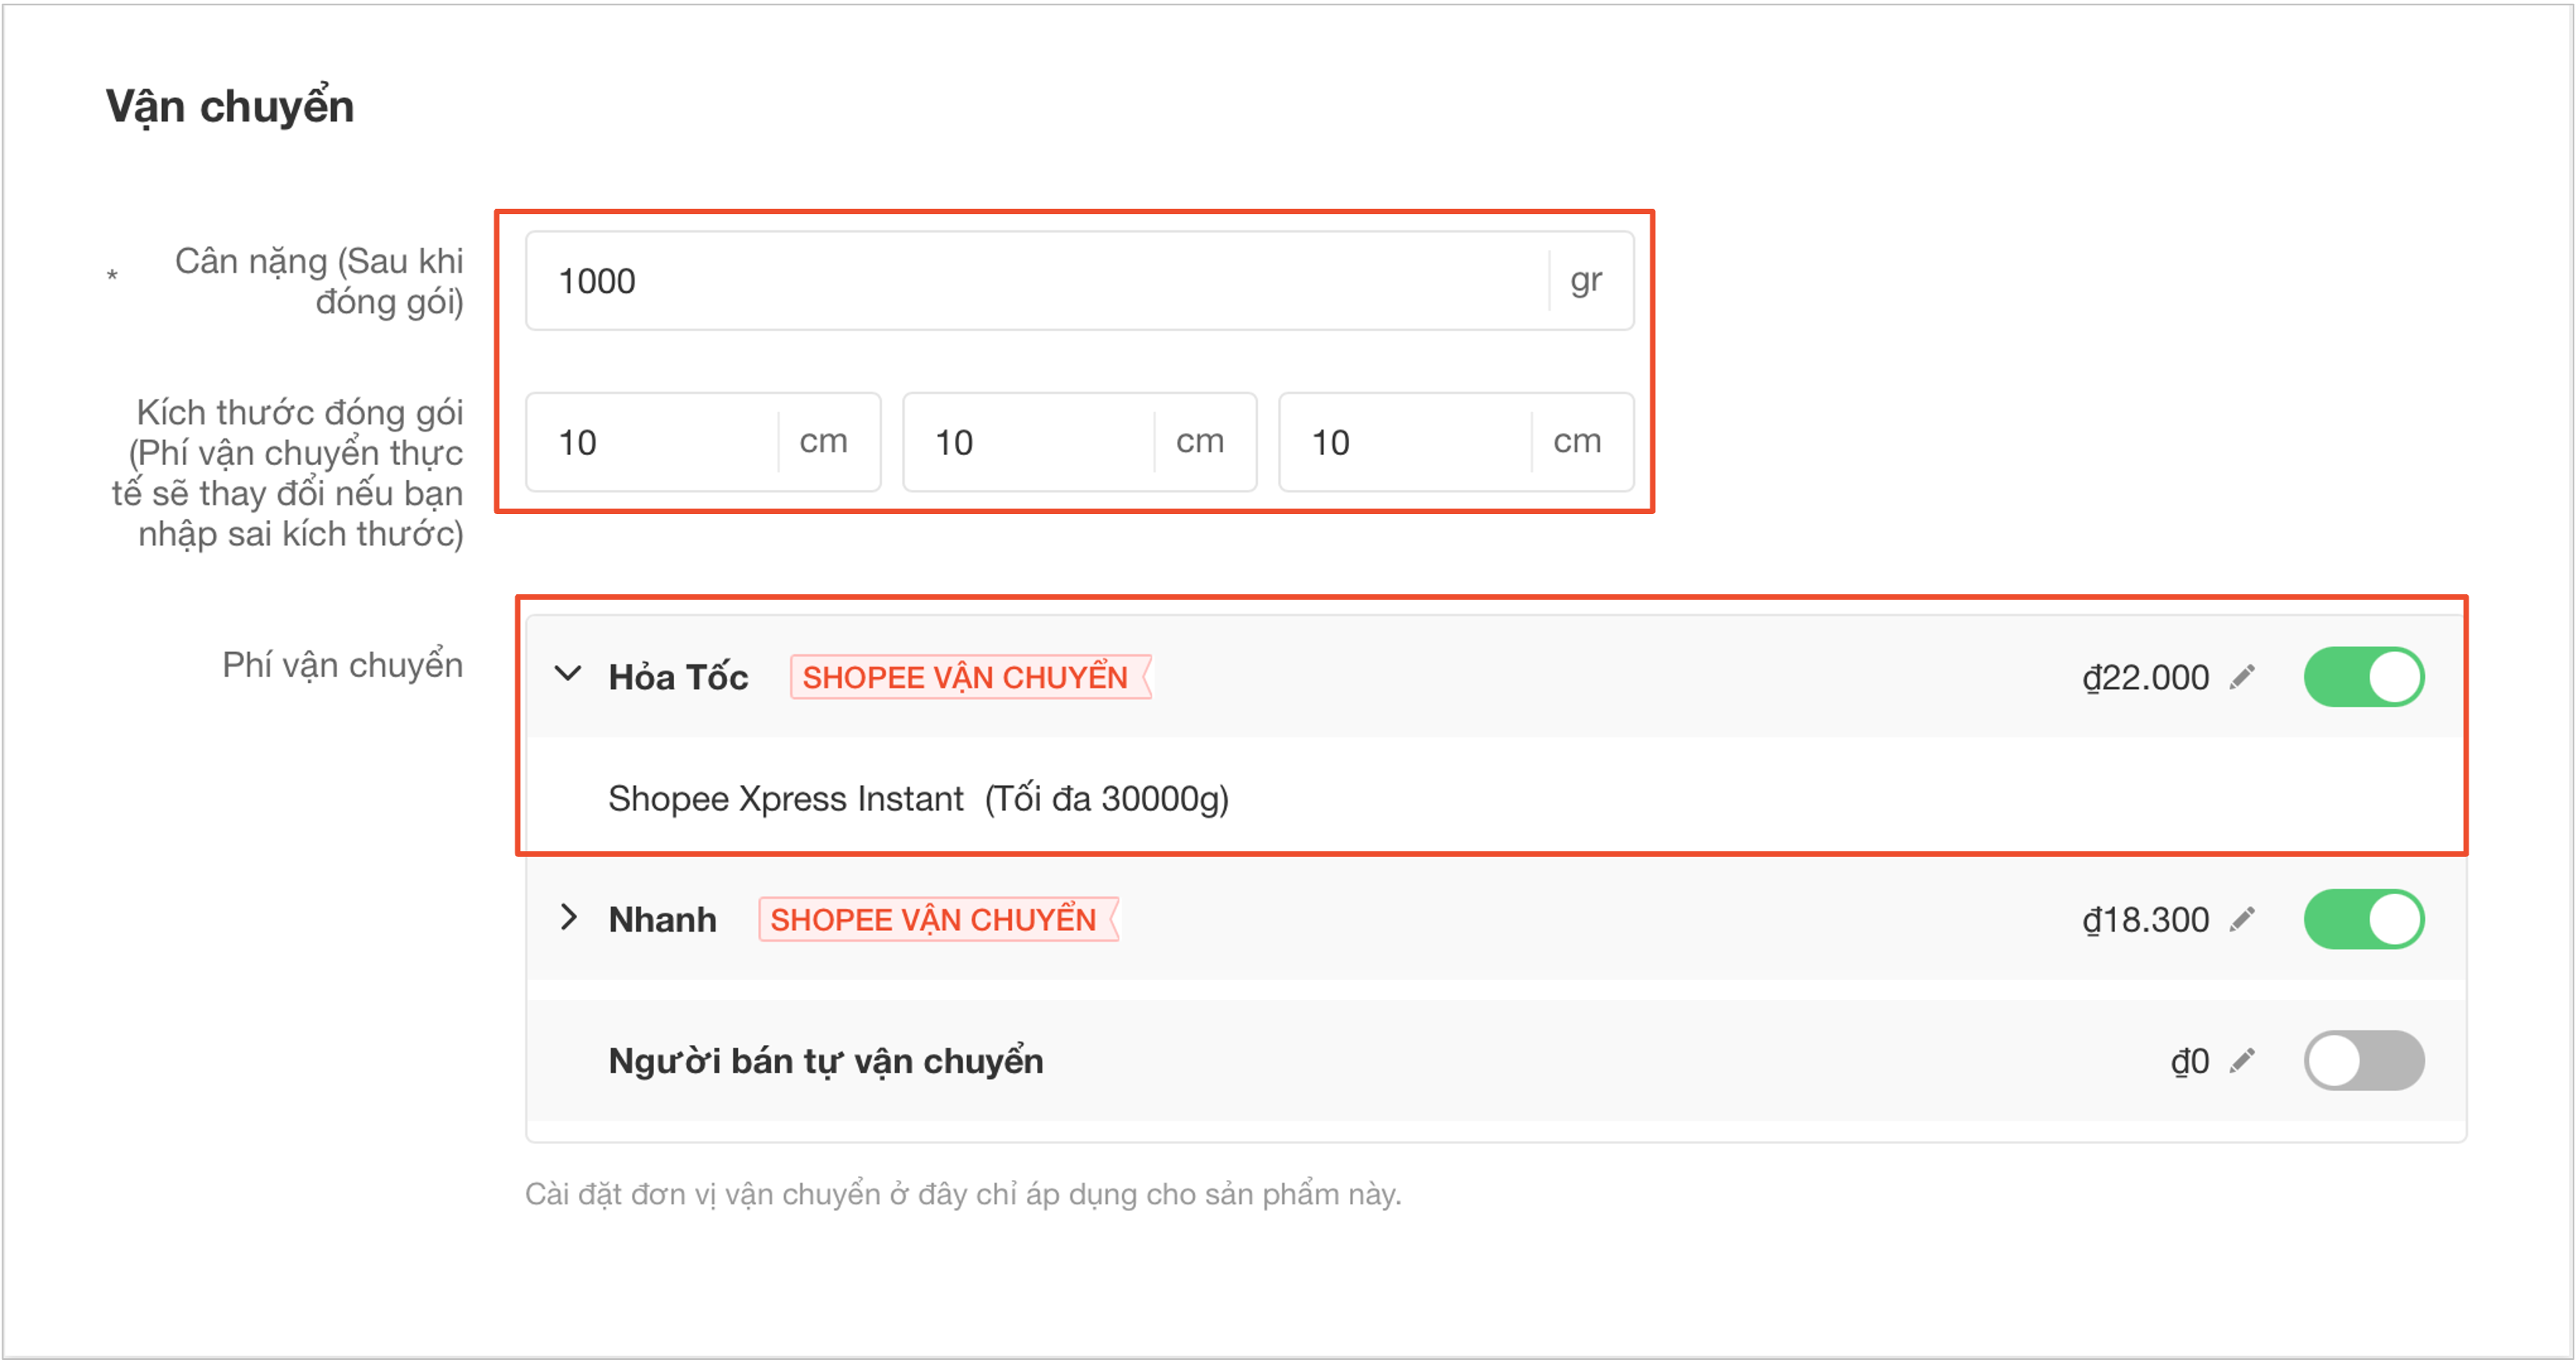Image resolution: width=2576 pixels, height=1363 pixels.
Task: Disable the Nhanh shipping toggle
Action: [2364, 920]
